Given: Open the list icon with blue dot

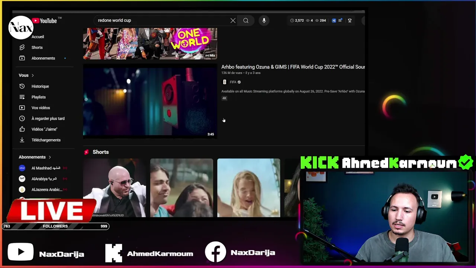Looking at the screenshot, I should [340, 20].
